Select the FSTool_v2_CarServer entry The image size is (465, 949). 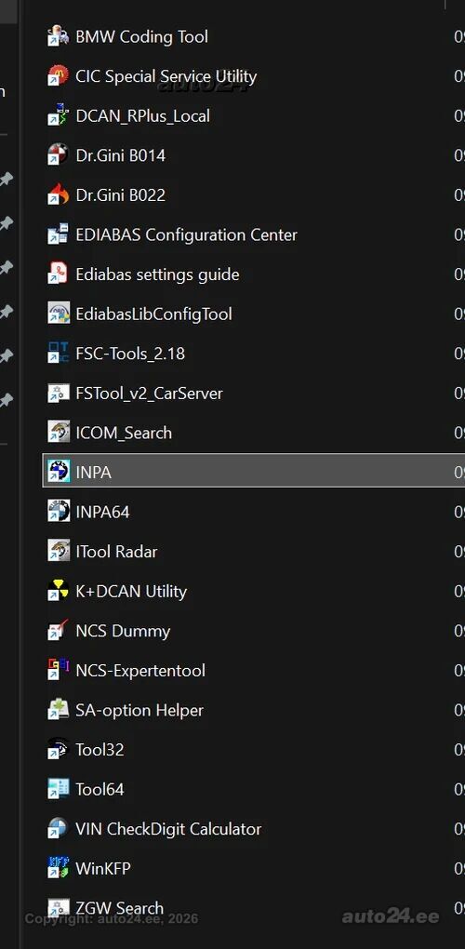point(254,394)
